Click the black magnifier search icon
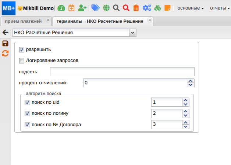The image size is (231, 165). click(116, 8)
